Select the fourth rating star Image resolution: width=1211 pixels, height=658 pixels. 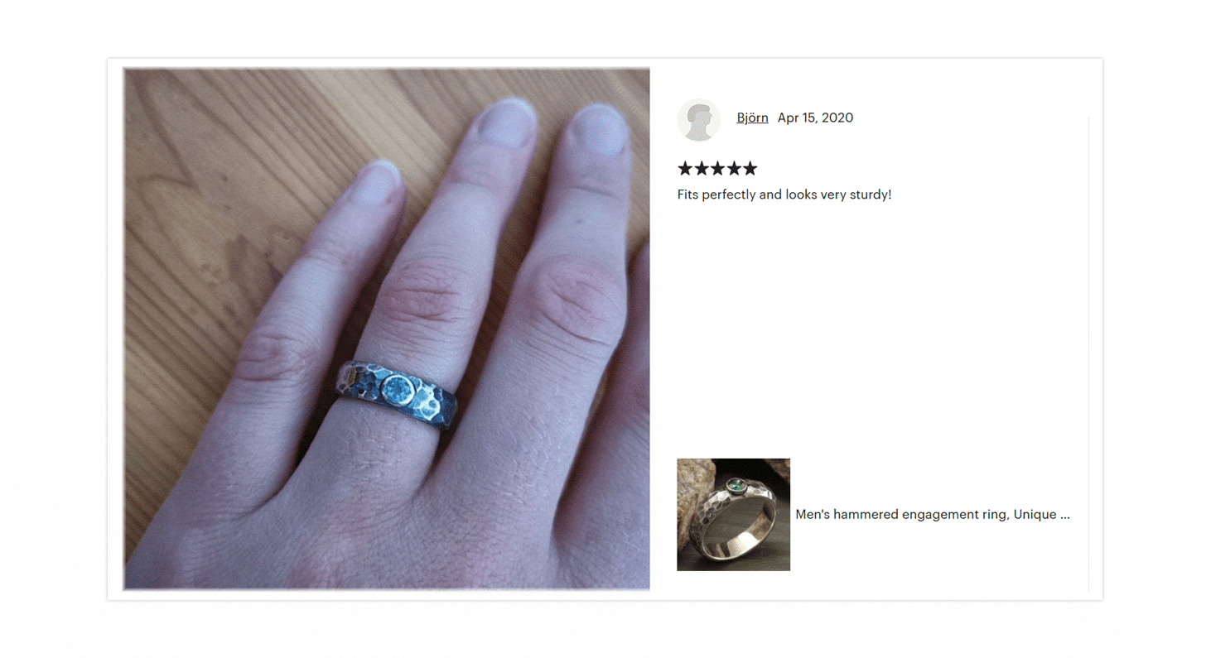(733, 169)
